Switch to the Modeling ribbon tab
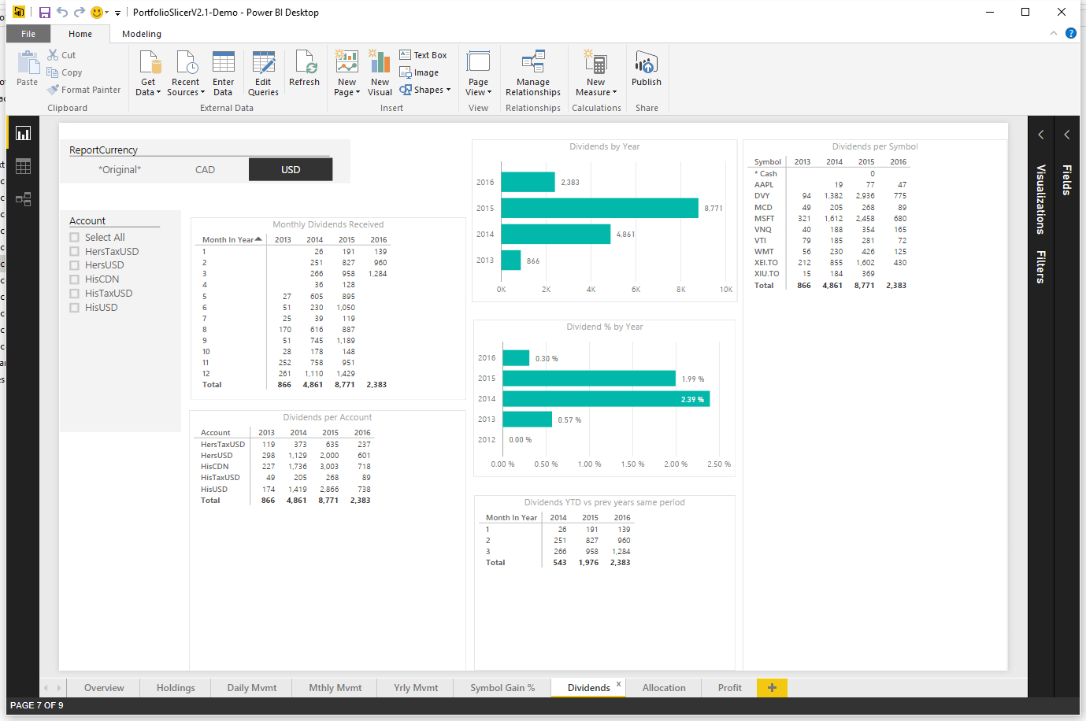Viewport: 1086px width, 721px height. point(141,34)
